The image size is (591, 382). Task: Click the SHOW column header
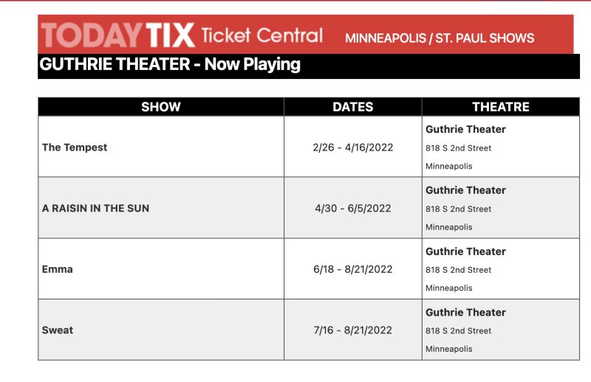click(x=161, y=107)
